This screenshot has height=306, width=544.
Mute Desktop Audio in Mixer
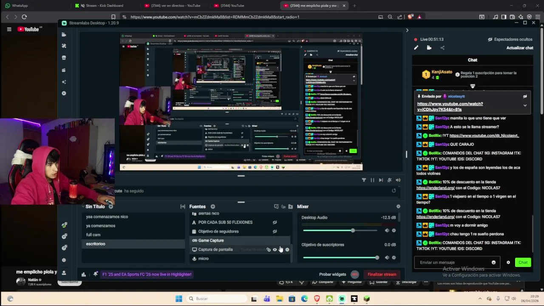click(x=387, y=230)
